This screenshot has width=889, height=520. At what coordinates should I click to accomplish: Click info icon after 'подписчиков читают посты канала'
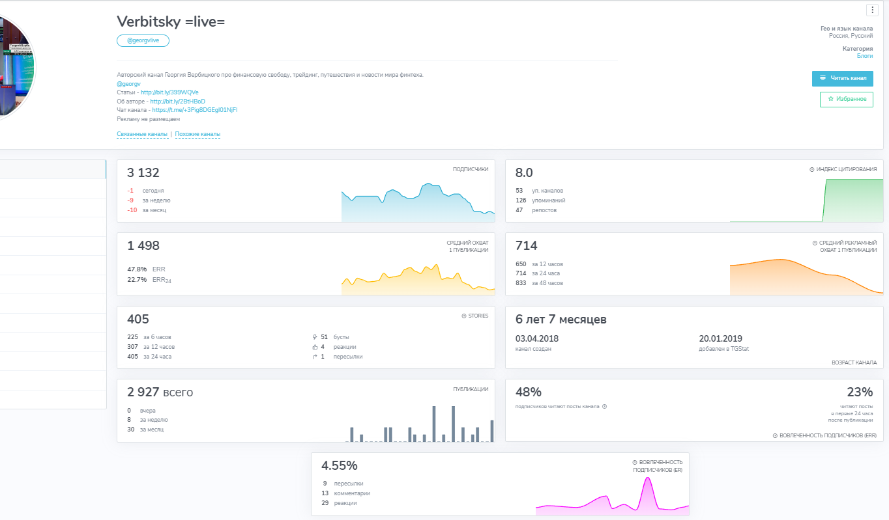pos(605,407)
